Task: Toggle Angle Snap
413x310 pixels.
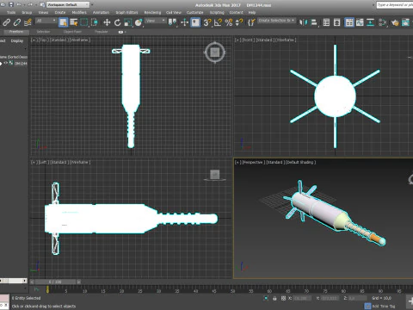Action: 218,22
